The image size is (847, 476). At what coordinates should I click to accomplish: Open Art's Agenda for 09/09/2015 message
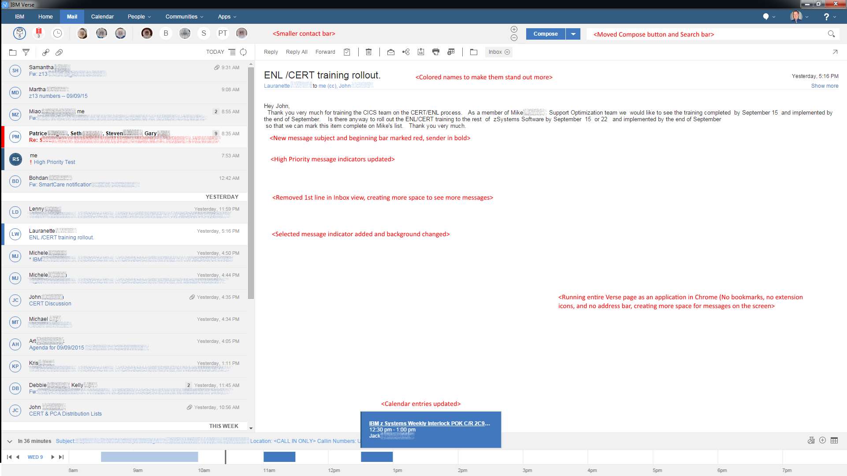[x=125, y=344]
